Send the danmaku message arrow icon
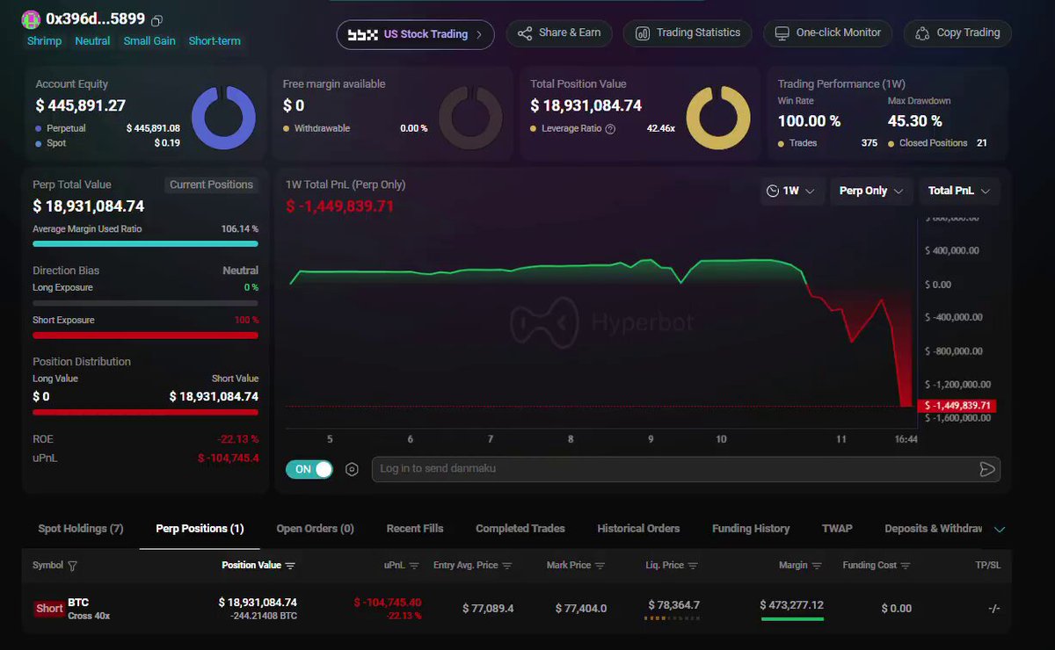This screenshot has width=1055, height=650. [x=986, y=469]
